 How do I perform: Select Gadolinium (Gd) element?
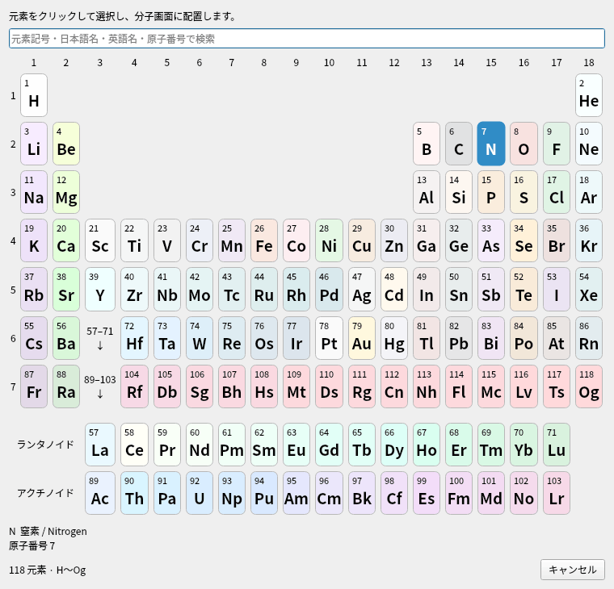pos(329,445)
